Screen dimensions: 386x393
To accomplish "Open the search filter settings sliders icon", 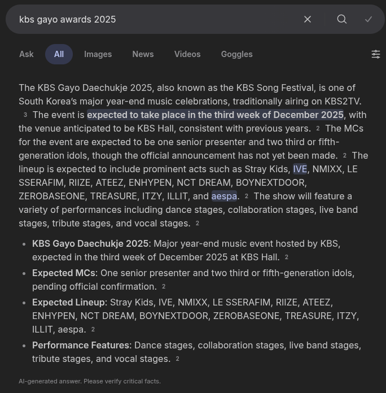I will click(375, 54).
